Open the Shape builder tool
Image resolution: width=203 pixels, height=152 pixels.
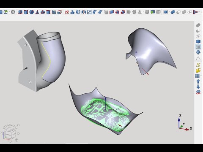click(x=60, y=12)
